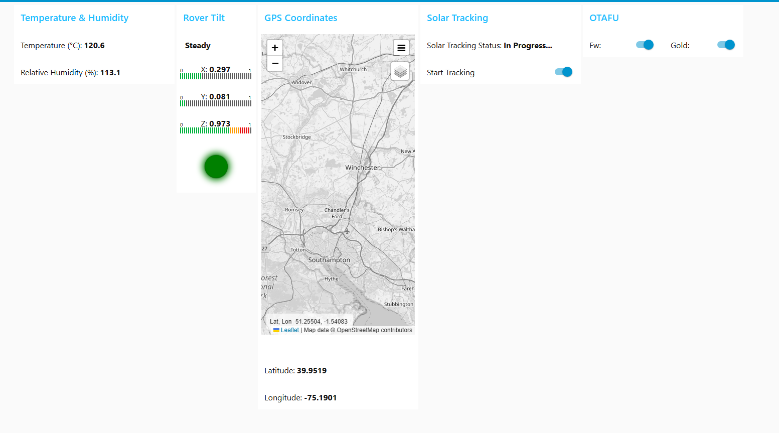Click the Y tilt gauge bar
This screenshot has height=433, width=779.
pyautogui.click(x=216, y=103)
